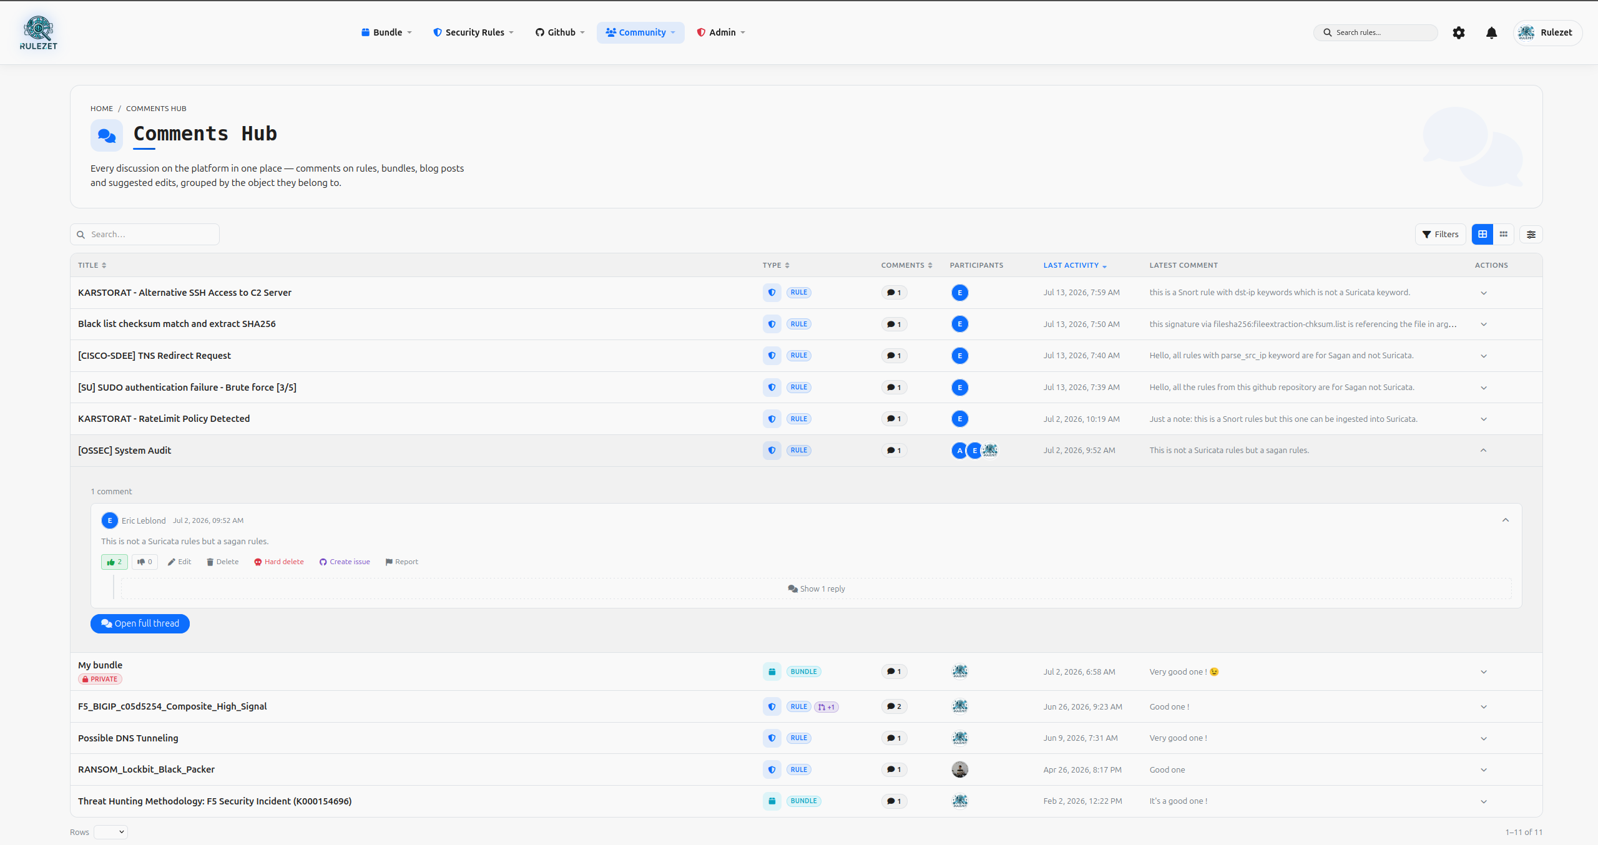Open the Bundle menu
The height and width of the screenshot is (845, 1598).
click(x=386, y=32)
